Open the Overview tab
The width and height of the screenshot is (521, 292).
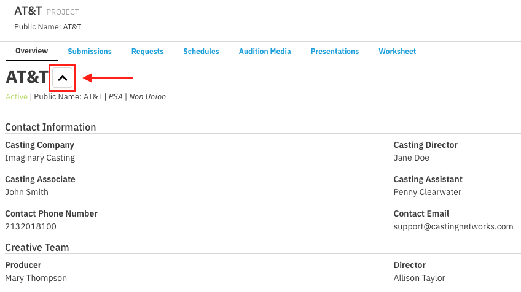(32, 51)
